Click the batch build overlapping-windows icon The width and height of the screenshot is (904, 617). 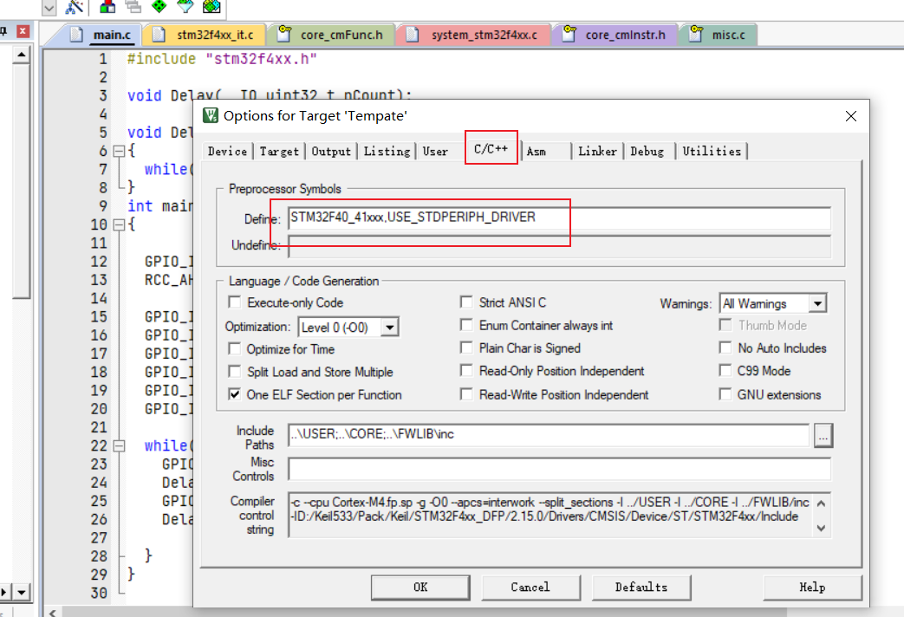(133, 8)
